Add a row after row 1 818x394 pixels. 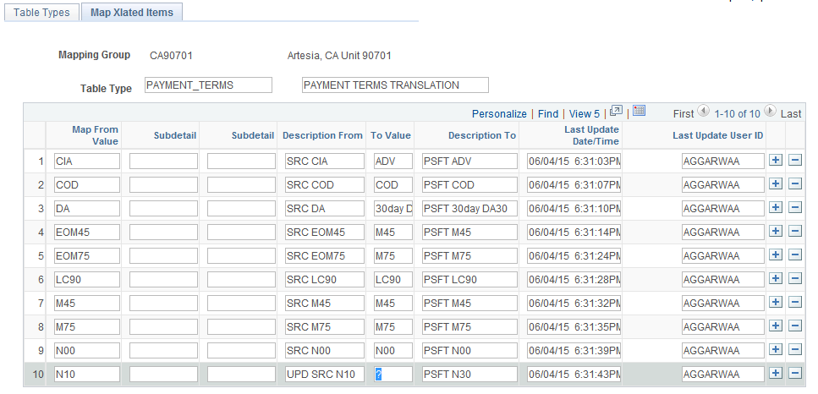(776, 161)
